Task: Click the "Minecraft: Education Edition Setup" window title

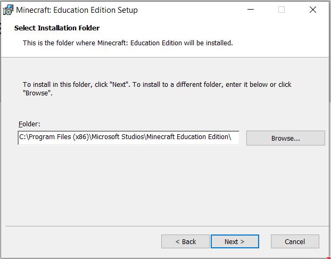Action: click(77, 10)
